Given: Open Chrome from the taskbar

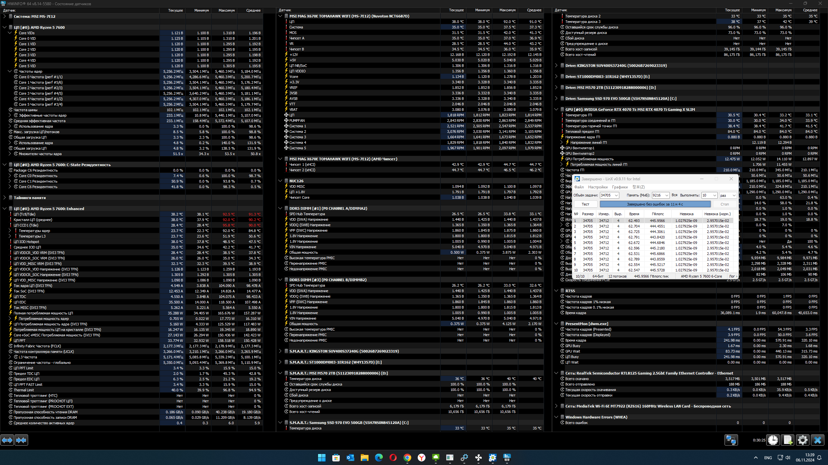Looking at the screenshot, I should [407, 458].
